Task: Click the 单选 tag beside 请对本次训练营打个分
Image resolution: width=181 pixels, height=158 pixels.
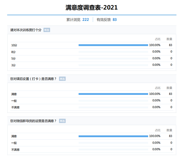Action: 47,30
